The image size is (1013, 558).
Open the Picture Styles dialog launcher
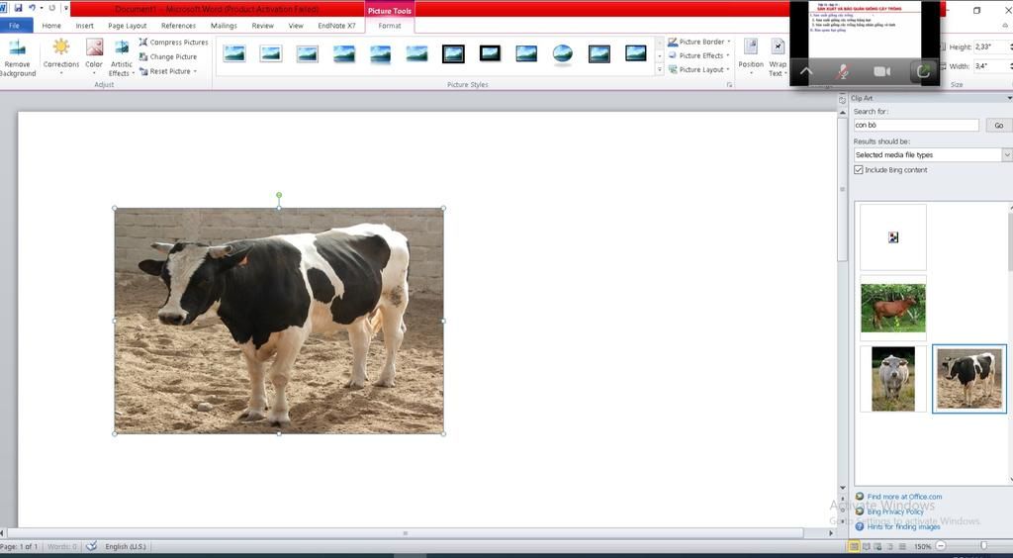[x=729, y=85]
